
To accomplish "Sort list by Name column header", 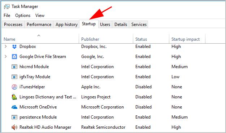I will (x=9, y=39).
